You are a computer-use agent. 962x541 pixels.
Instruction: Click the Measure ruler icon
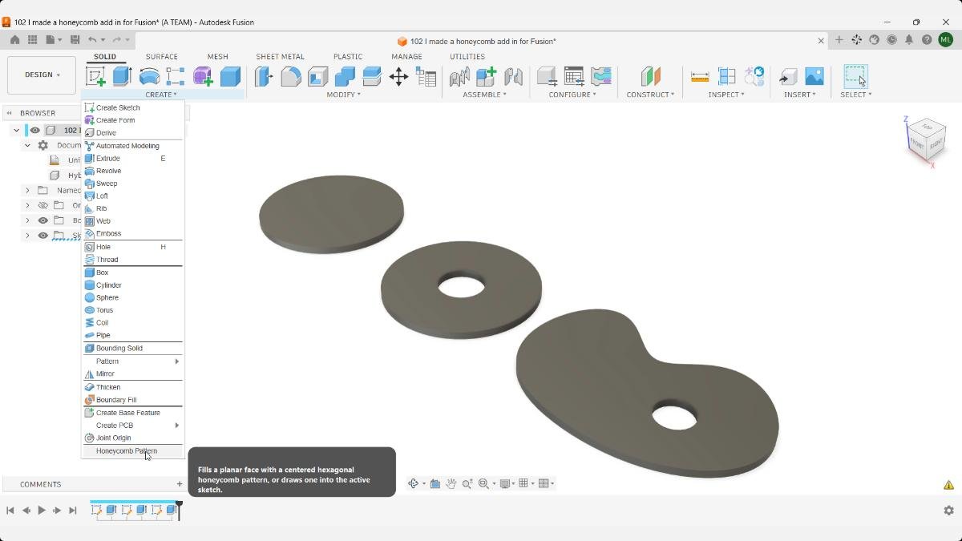[700, 76]
